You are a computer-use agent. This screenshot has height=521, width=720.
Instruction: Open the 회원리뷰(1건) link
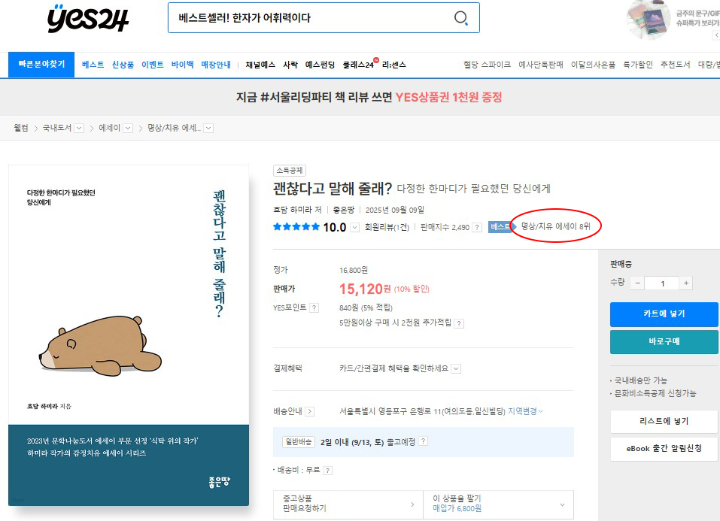tap(387, 227)
